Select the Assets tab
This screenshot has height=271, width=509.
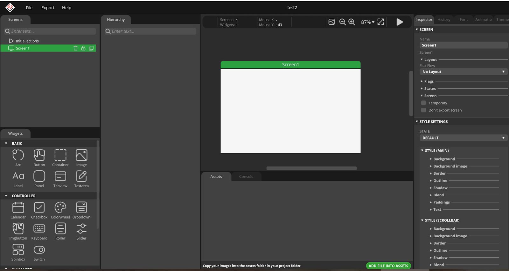pos(216,177)
